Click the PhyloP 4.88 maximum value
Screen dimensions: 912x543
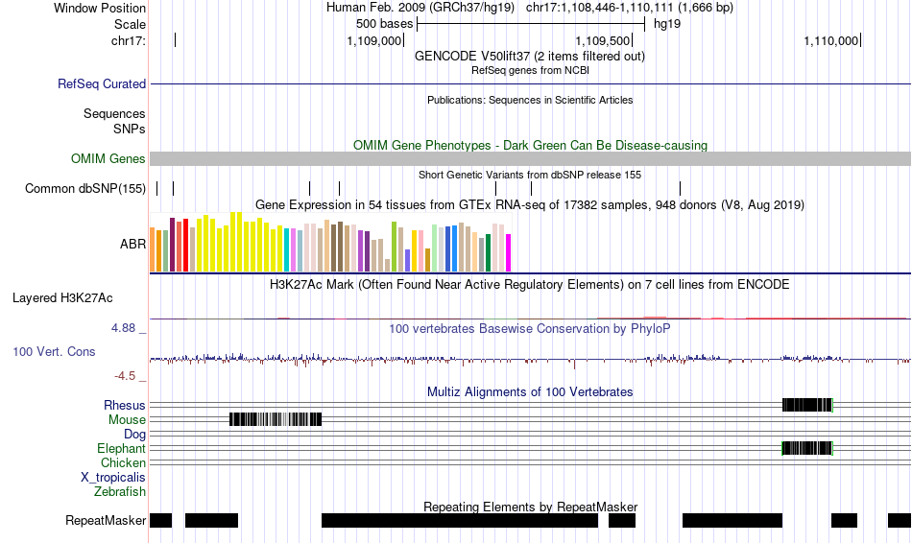pyautogui.click(x=123, y=328)
